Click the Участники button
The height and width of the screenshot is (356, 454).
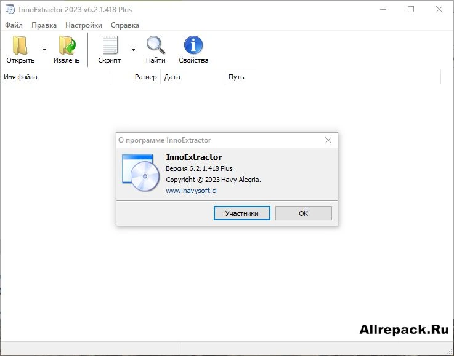(241, 213)
